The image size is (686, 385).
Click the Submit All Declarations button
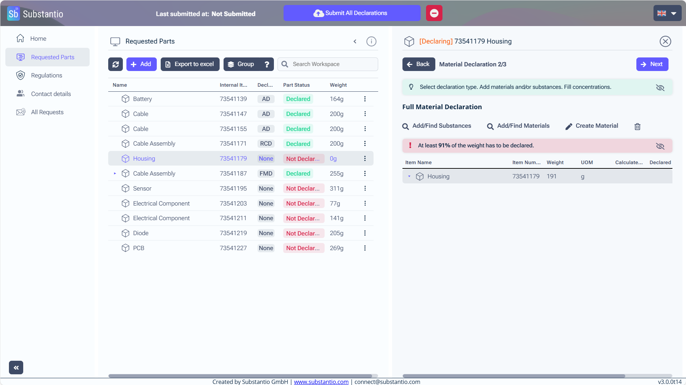(x=351, y=13)
